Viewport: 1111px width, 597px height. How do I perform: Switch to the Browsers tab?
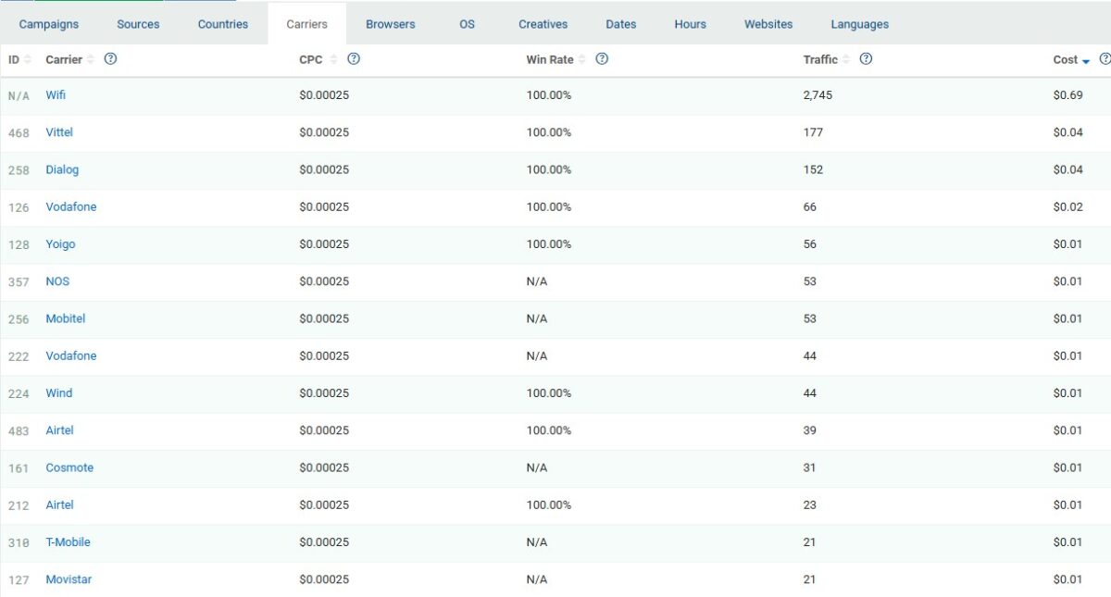(391, 24)
